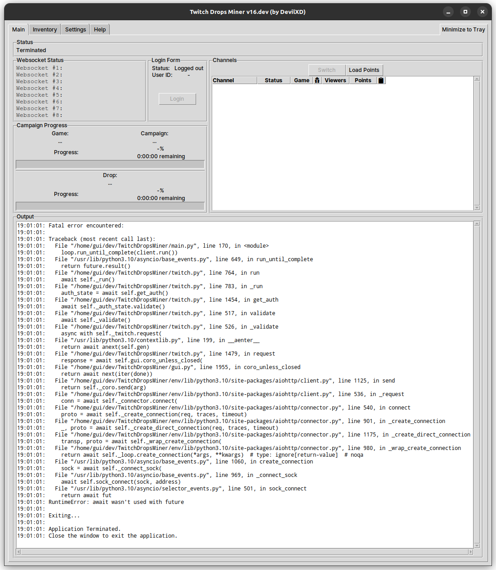
Task: Click the Websocket #1 status line
Action: pos(40,68)
